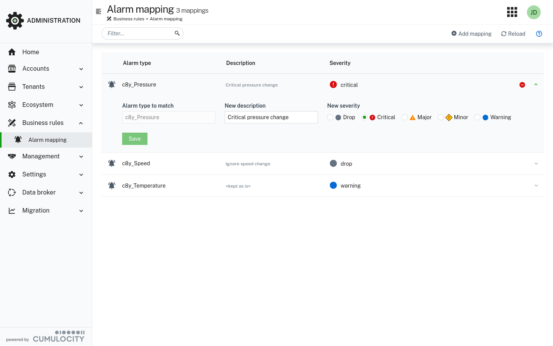
Task: Click the bell icon next to c8y_Speed
Action: click(112, 163)
